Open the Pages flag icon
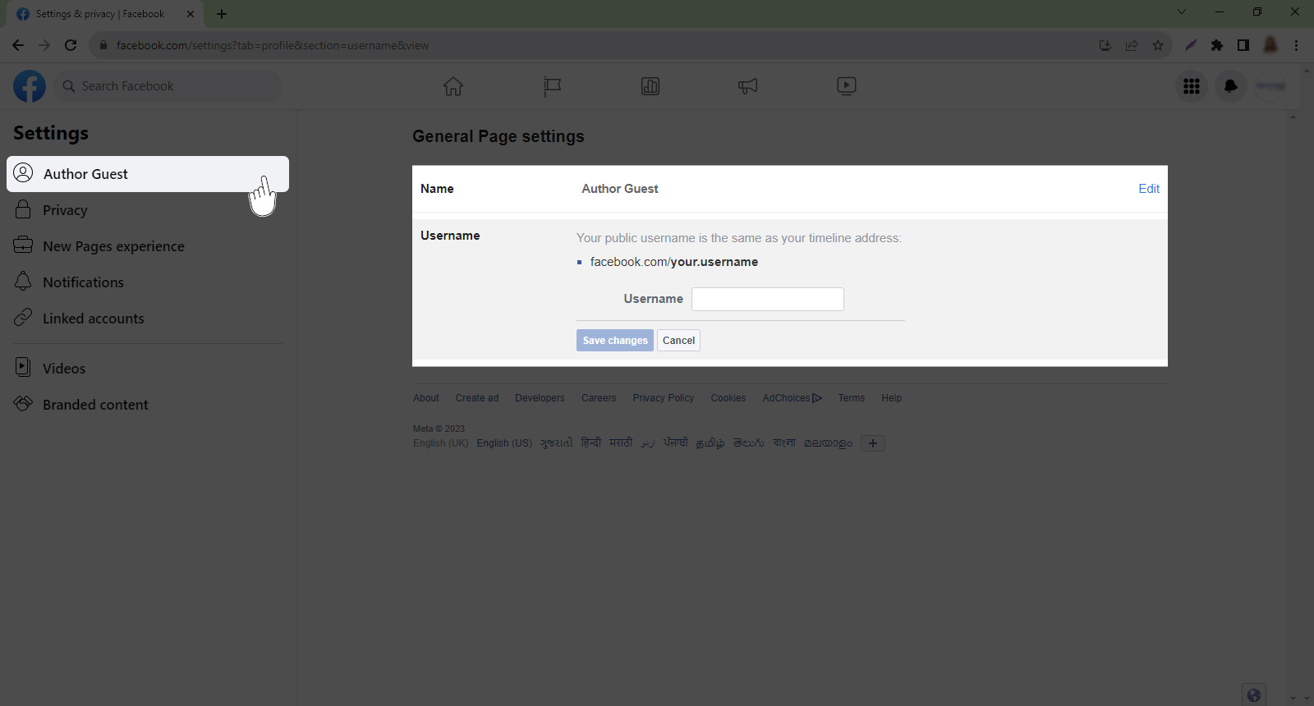Screen dimensions: 1314x706 [x=552, y=86]
